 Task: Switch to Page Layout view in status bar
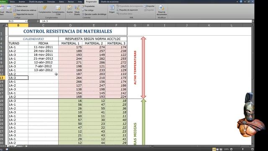[217, 149]
